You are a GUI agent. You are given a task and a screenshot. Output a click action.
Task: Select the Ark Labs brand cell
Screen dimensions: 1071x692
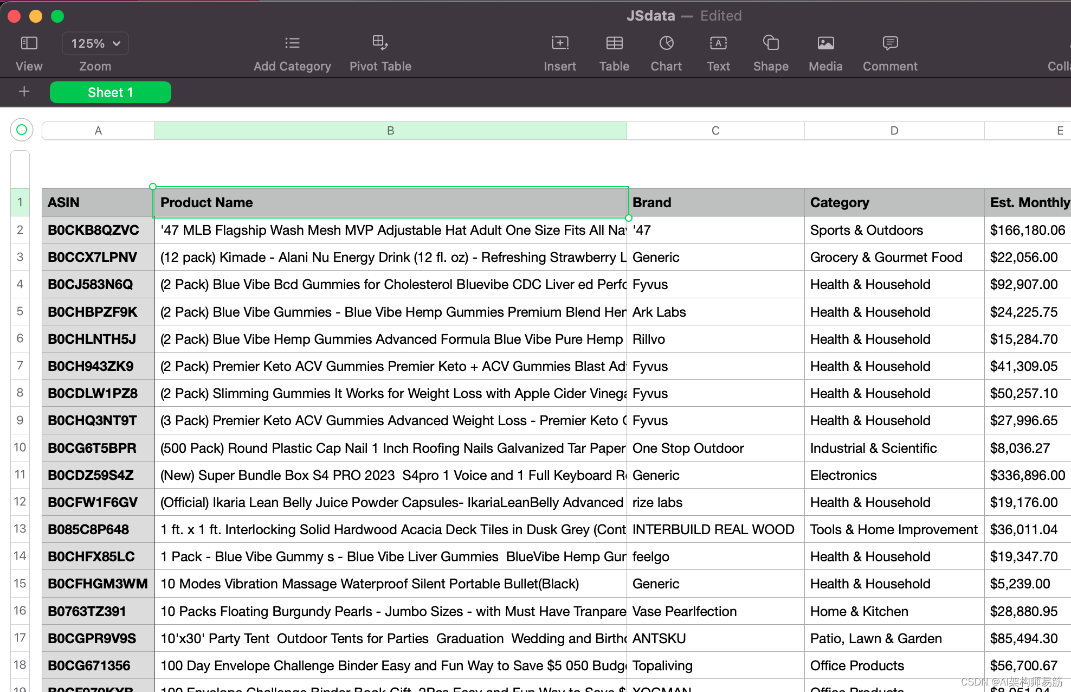pyautogui.click(x=715, y=312)
